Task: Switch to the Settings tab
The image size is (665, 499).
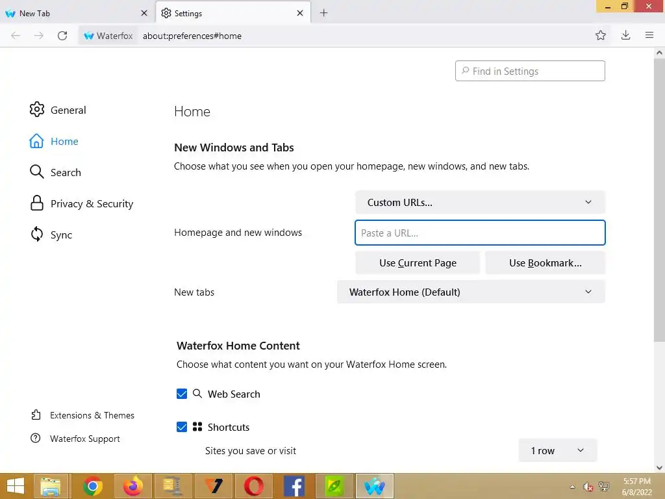Action: pos(233,13)
